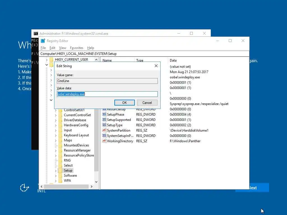Click the SetupSupported DWORD value icon
Viewport: 287px width, 215px height.
(104, 120)
